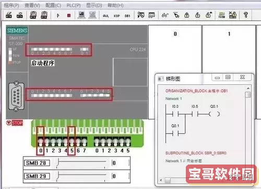Open the 显示(D) menu
Screen dimensions: 261x189
94,5
